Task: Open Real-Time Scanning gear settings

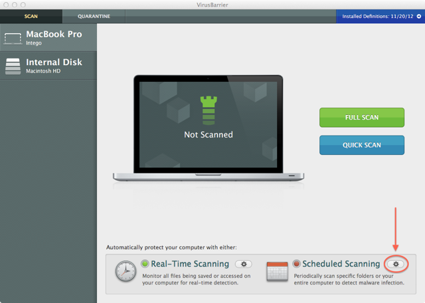Action: 244,264
